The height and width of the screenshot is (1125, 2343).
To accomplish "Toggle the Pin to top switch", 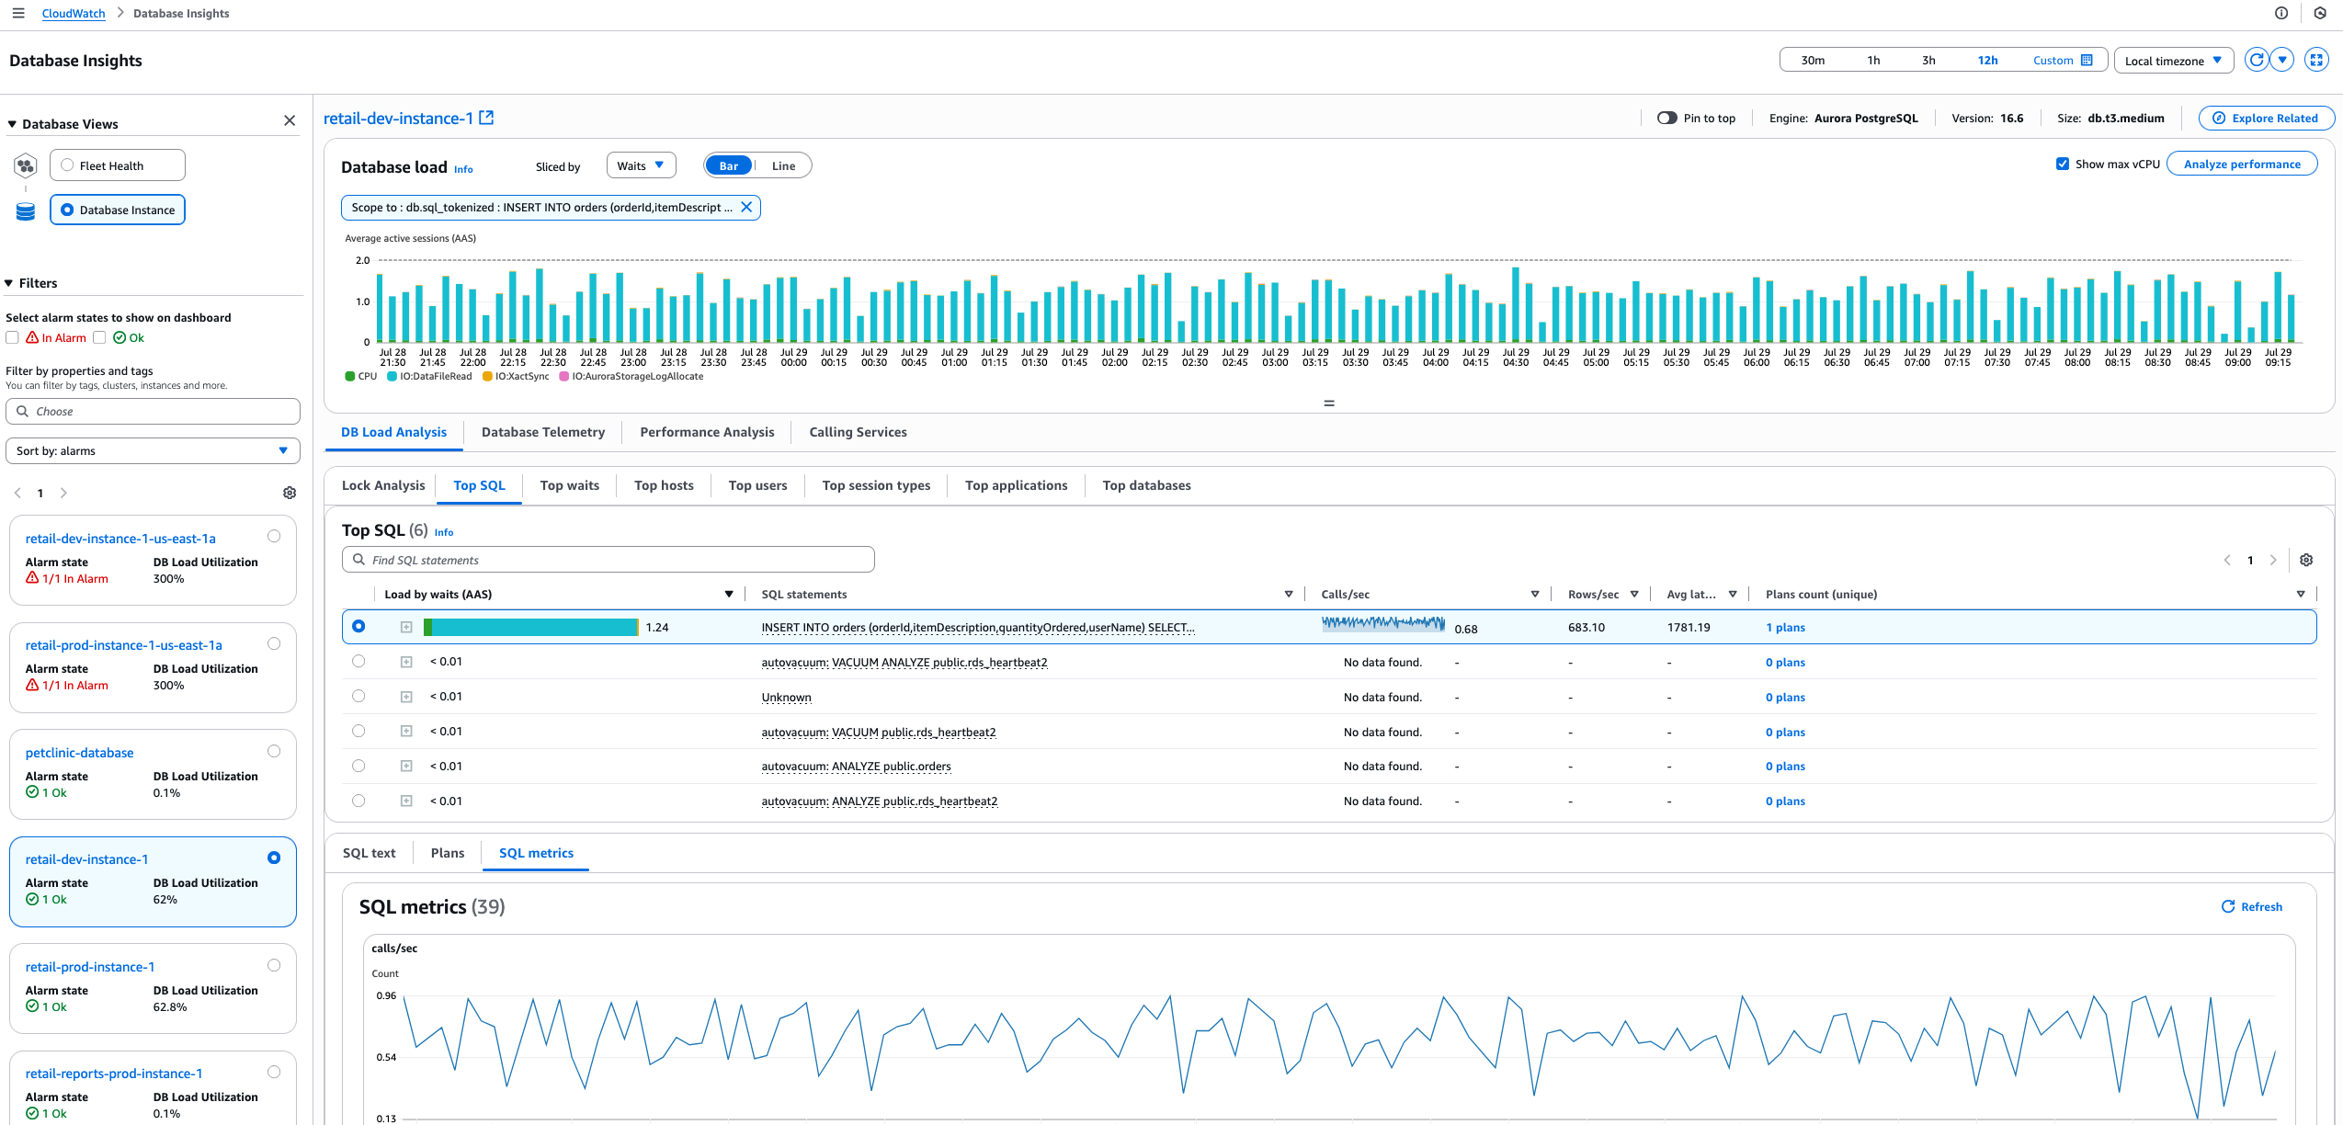I will (x=1669, y=118).
